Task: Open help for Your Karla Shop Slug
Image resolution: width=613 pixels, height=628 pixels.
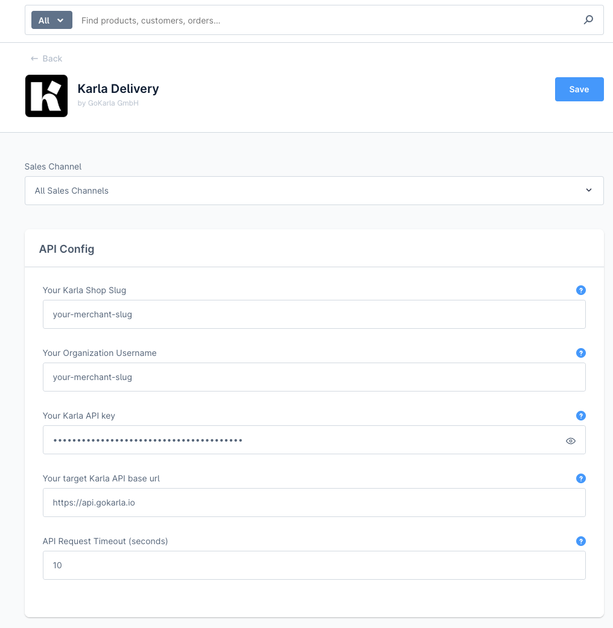Action: 580,290
